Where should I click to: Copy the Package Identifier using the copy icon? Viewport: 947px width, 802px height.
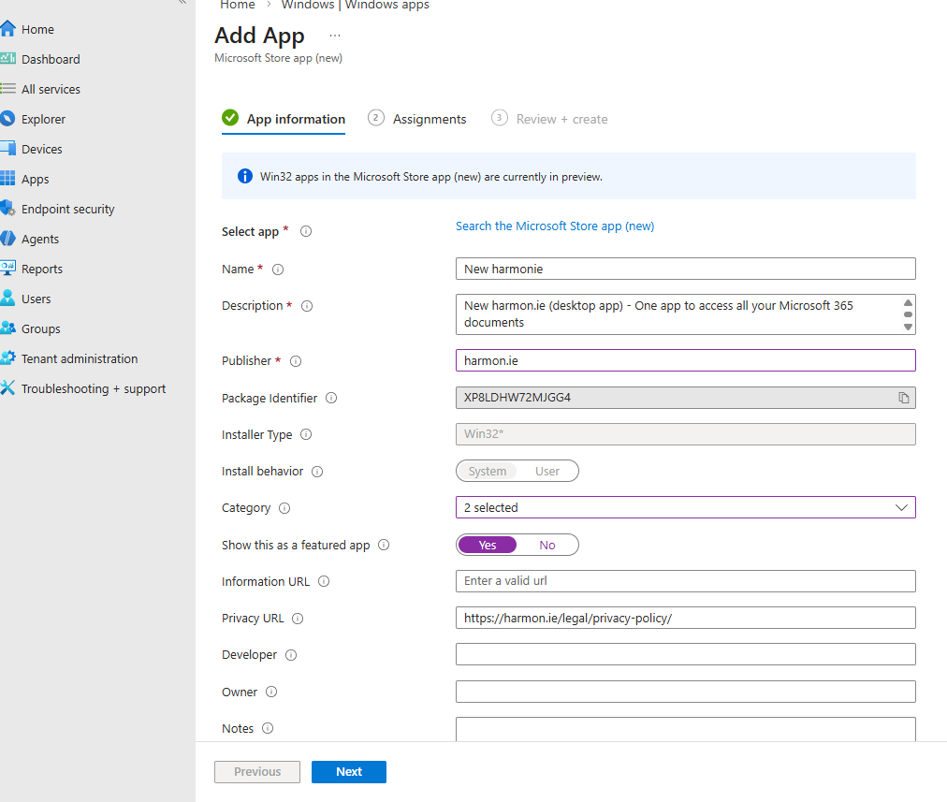(x=903, y=397)
